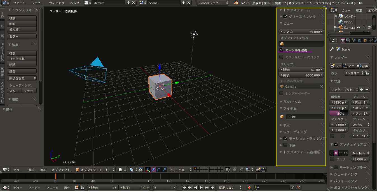
Task: Click the アニ render animation button
Action: click(x=349, y=66)
